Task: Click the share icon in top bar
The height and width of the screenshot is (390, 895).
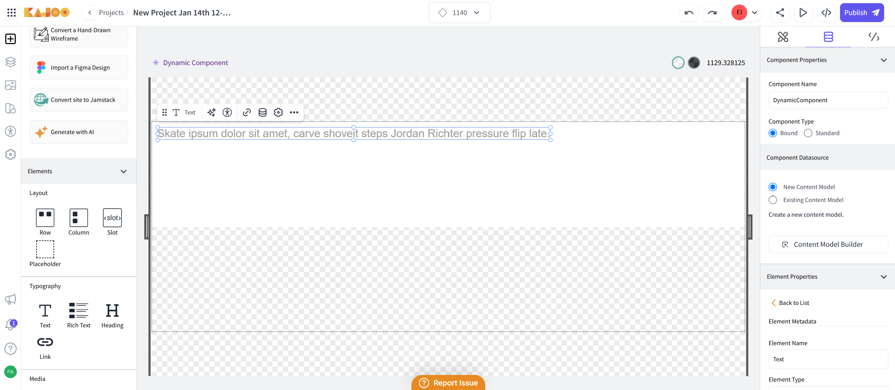Action: 780,13
